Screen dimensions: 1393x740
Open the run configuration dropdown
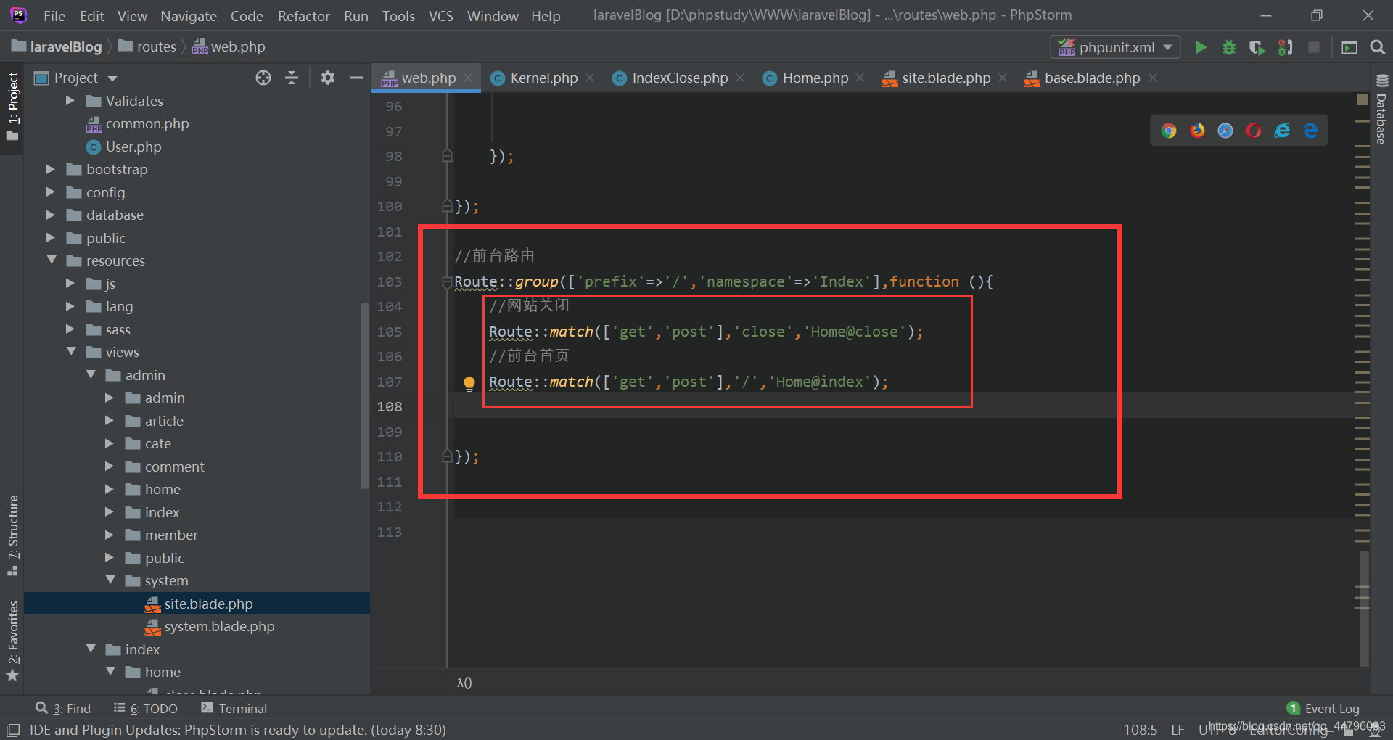pyautogui.click(x=1115, y=47)
